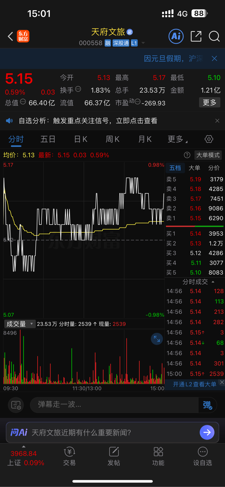Viewport: 225px width, 487px height.
Task: Open the 成交量 indicator dropdown
Action: (x=20, y=324)
